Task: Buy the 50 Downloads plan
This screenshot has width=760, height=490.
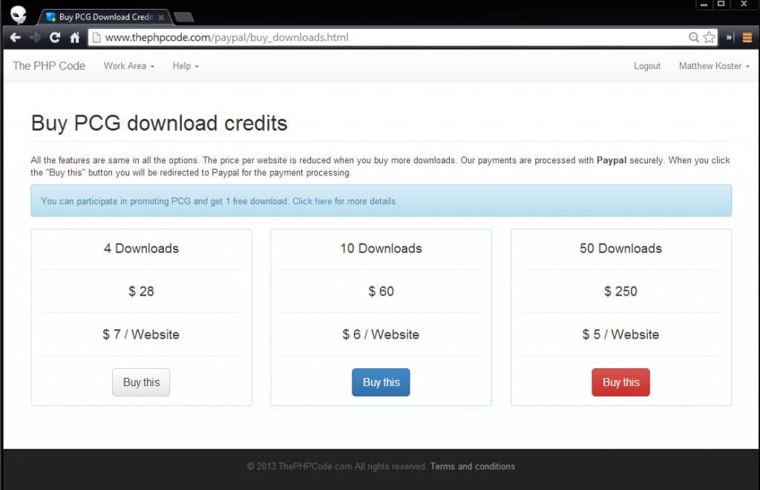Action: [x=620, y=382]
